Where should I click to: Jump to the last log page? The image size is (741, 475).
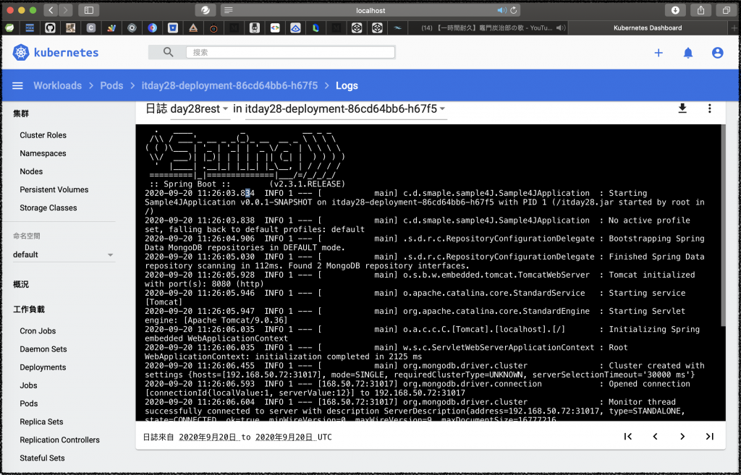709,436
